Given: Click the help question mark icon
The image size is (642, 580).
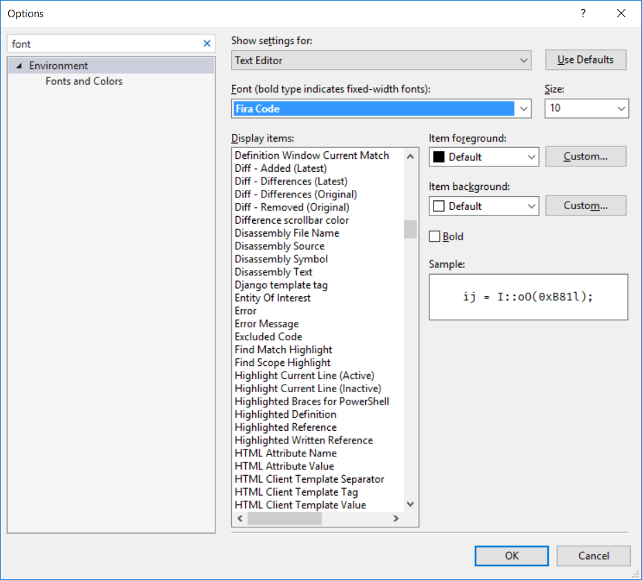Looking at the screenshot, I should [x=583, y=13].
